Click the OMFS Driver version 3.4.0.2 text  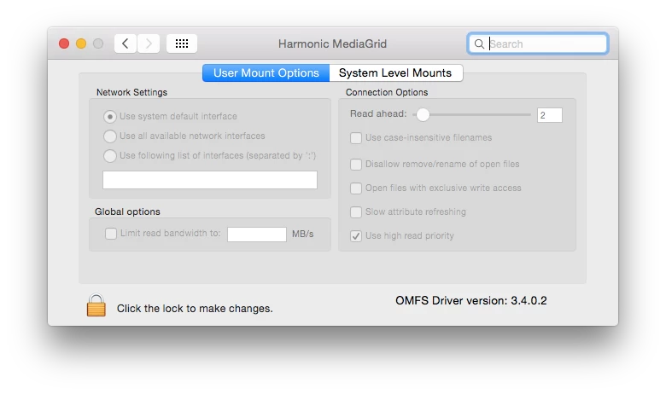[x=471, y=301]
